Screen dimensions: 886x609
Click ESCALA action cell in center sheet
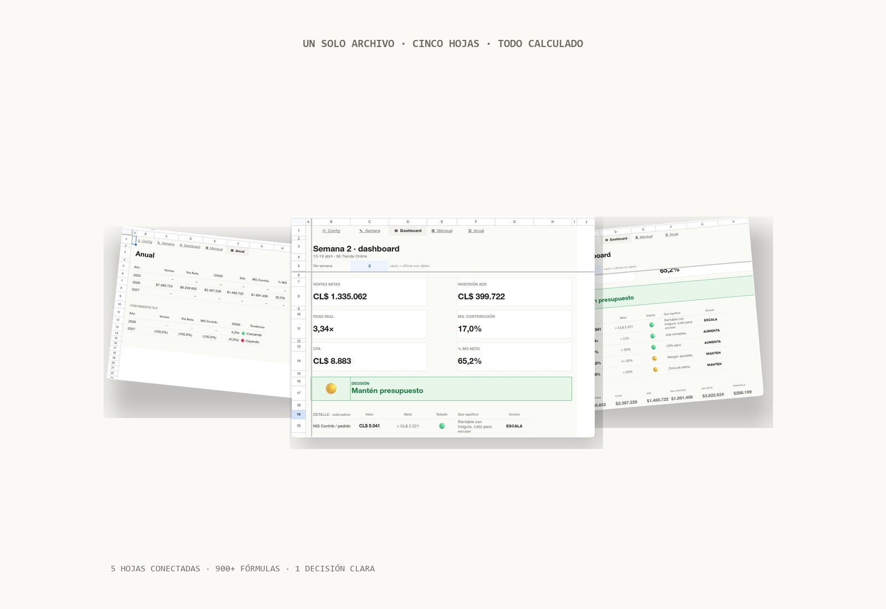pyautogui.click(x=514, y=426)
